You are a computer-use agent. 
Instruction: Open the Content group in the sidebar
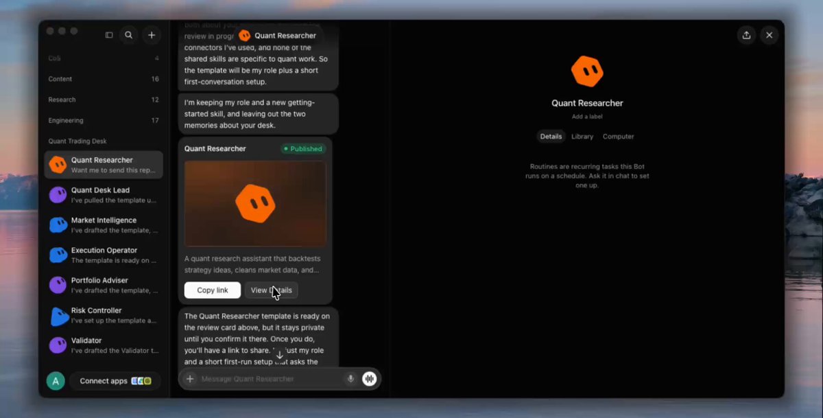(x=104, y=79)
